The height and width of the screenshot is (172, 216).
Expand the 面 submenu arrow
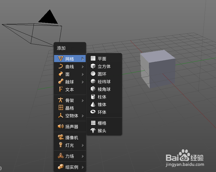point(83,74)
